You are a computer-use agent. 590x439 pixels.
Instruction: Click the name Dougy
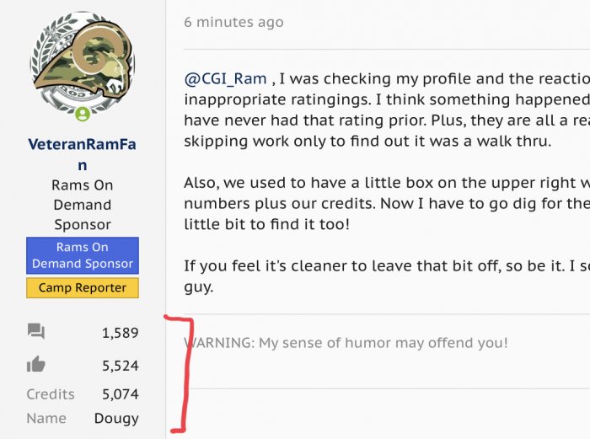[x=116, y=418]
